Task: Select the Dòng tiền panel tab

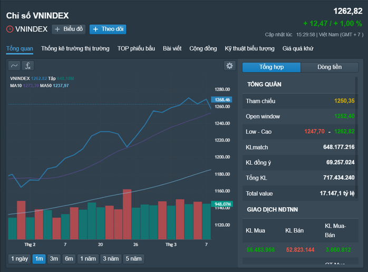Action: pos(330,67)
